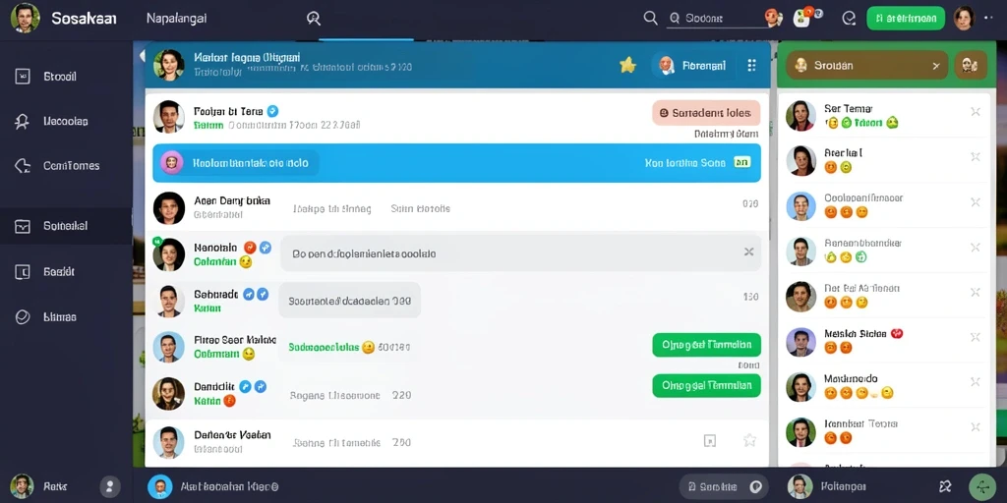Viewport: 1007px width, 503px height.
Task: Select the Mordomedo contact
Action: tap(884, 386)
